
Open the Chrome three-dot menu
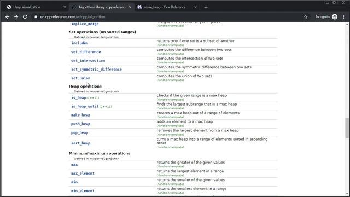point(343,17)
